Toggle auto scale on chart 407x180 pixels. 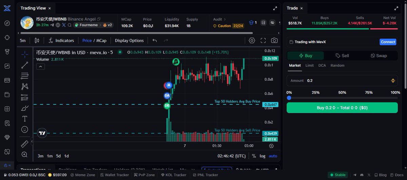(273, 156)
